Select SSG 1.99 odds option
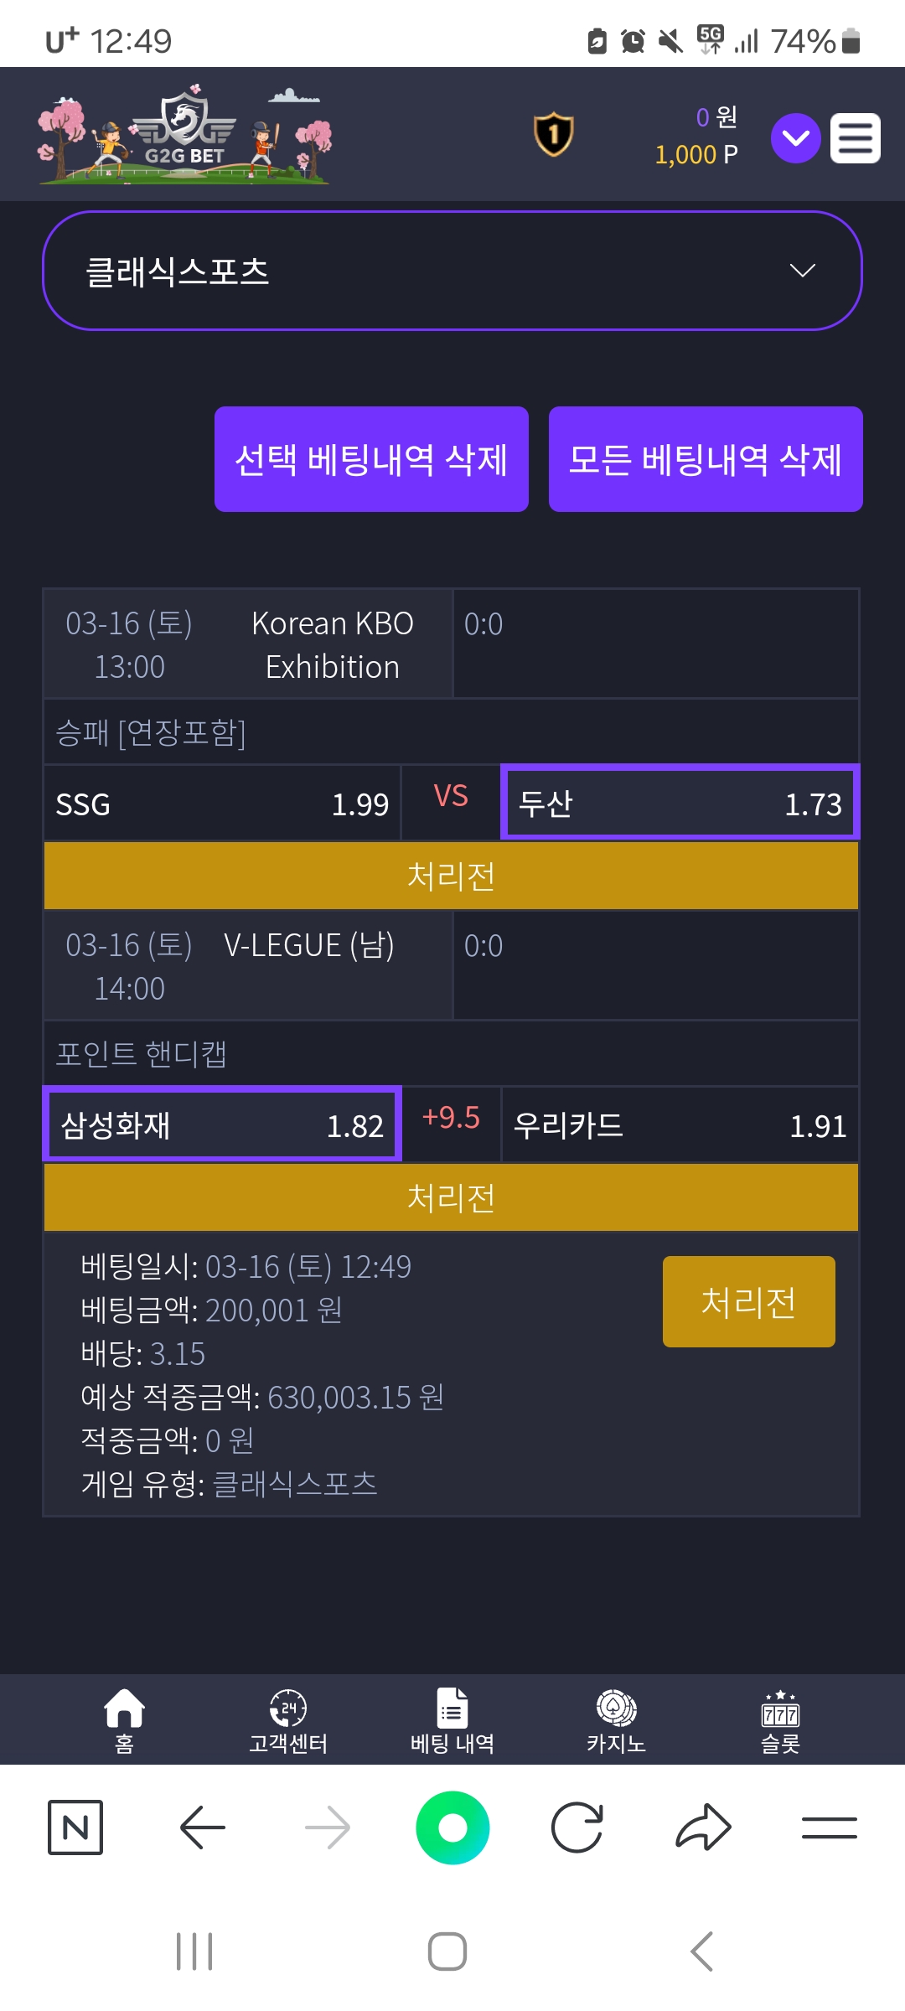This screenshot has height=2011, width=905. pos(222,803)
